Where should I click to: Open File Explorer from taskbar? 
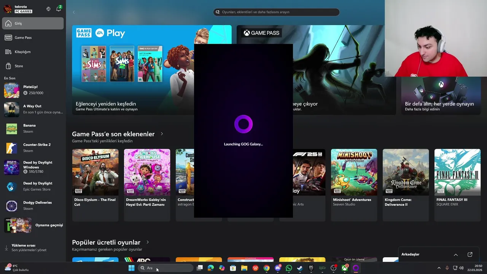tap(244, 268)
